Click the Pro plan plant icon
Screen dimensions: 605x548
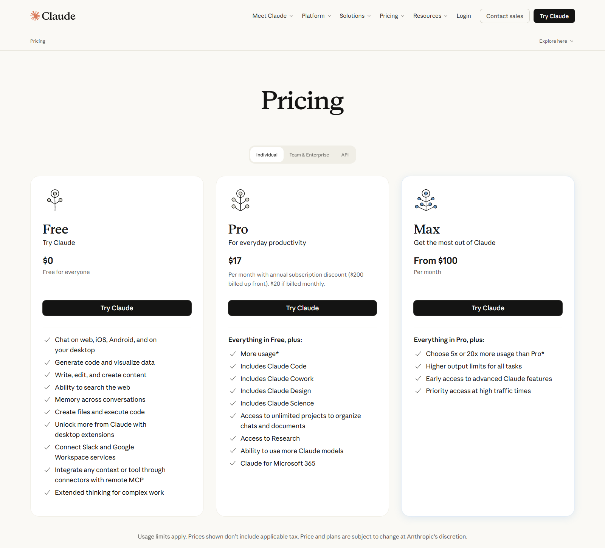point(240,200)
